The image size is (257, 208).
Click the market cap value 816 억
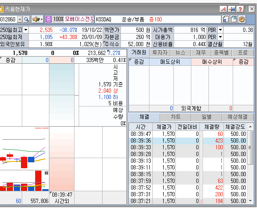(198, 30)
